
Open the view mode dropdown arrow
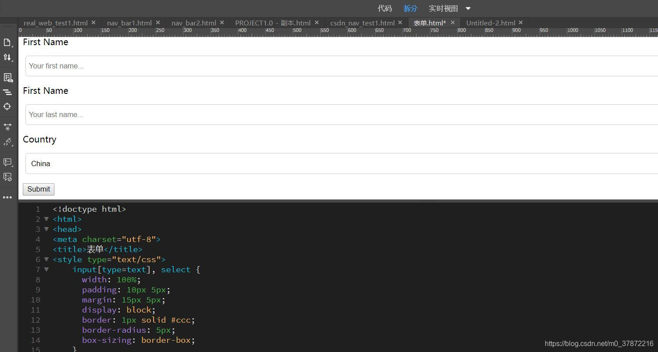pyautogui.click(x=468, y=8)
